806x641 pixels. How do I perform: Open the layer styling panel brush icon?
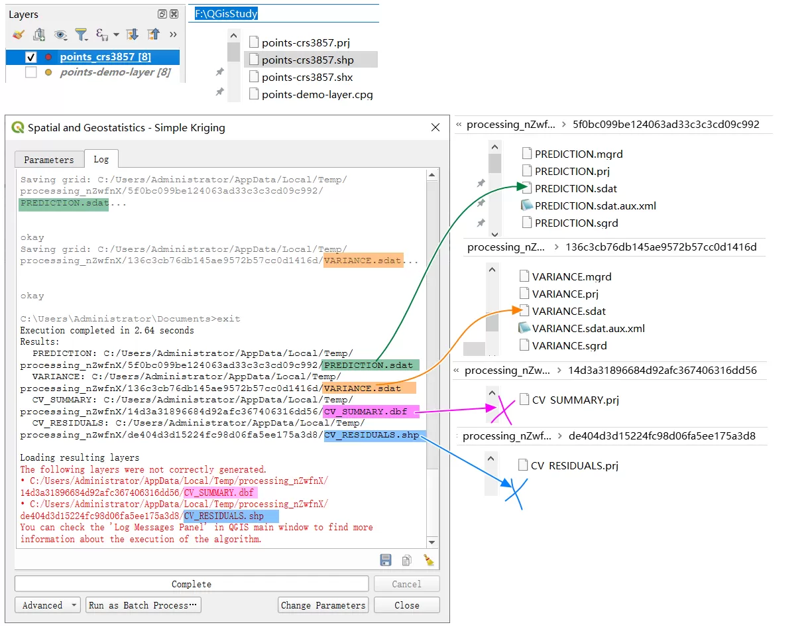(18, 34)
